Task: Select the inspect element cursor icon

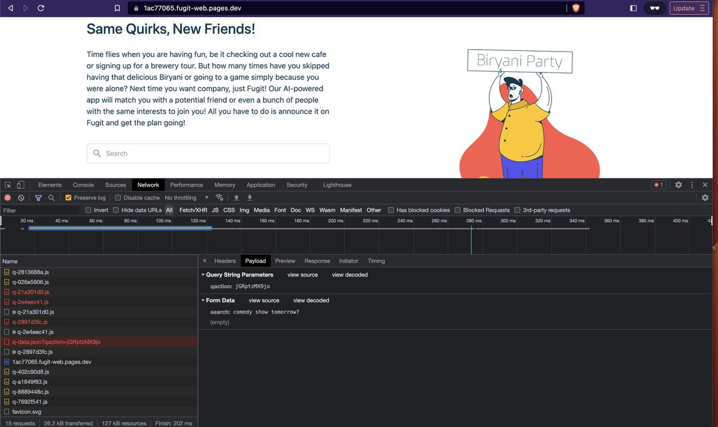Action: point(8,185)
